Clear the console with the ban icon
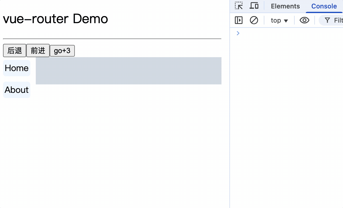 (254, 20)
